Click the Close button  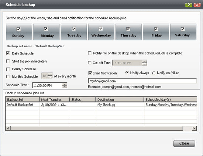tap(184, 143)
